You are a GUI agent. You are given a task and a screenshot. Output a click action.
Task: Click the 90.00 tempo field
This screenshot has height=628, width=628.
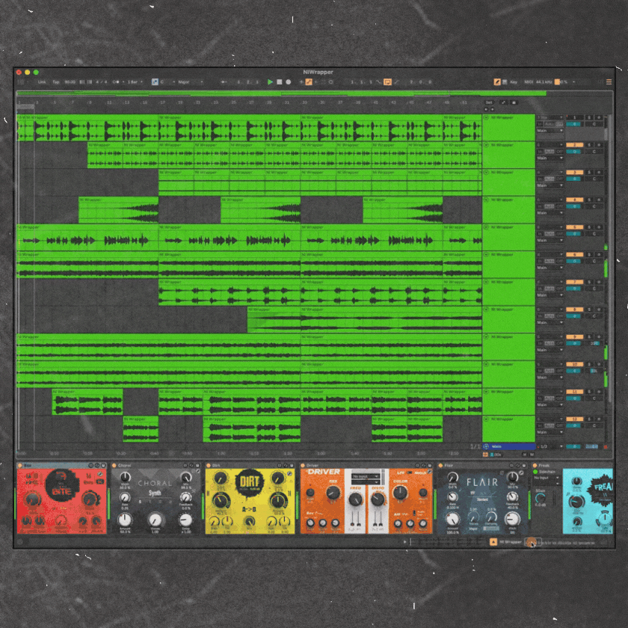point(70,82)
